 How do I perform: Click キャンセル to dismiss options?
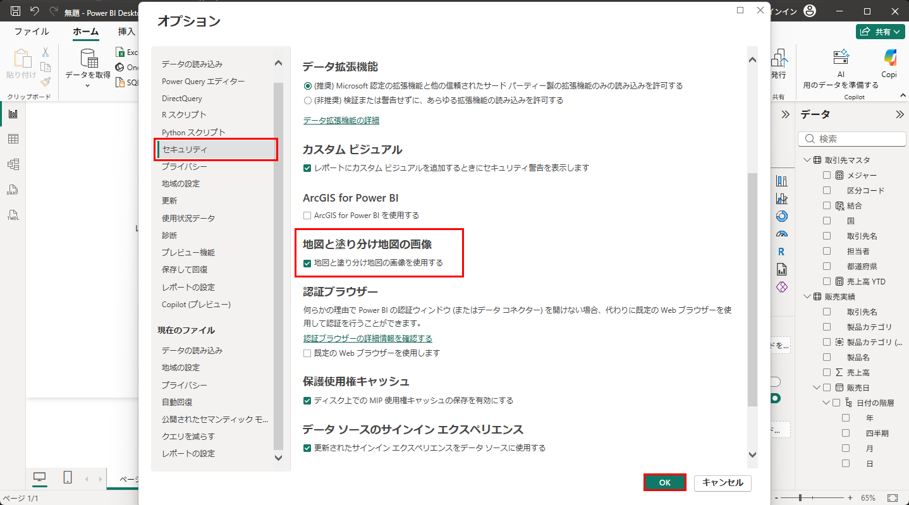(723, 483)
